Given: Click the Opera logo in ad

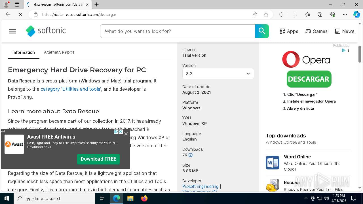Looking at the screenshot, I should point(306,59).
